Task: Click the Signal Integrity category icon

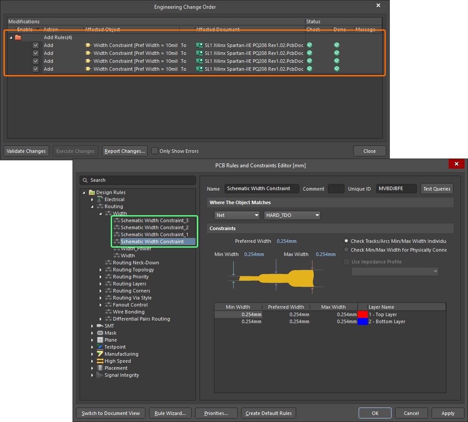Action: pyautogui.click(x=100, y=375)
